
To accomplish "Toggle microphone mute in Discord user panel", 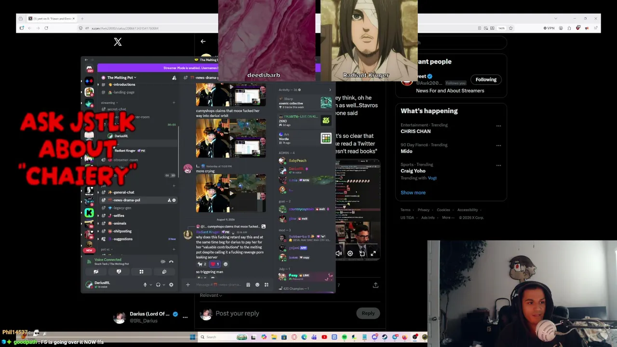I will 145,285.
